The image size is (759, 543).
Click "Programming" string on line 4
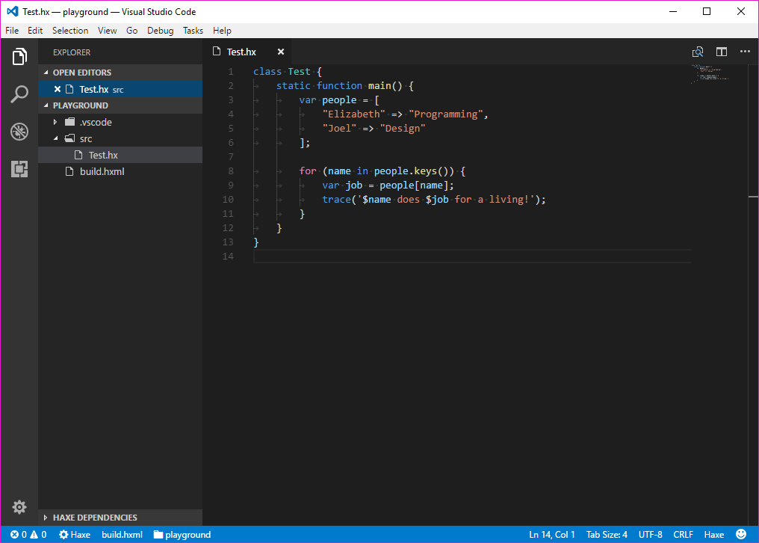(446, 114)
